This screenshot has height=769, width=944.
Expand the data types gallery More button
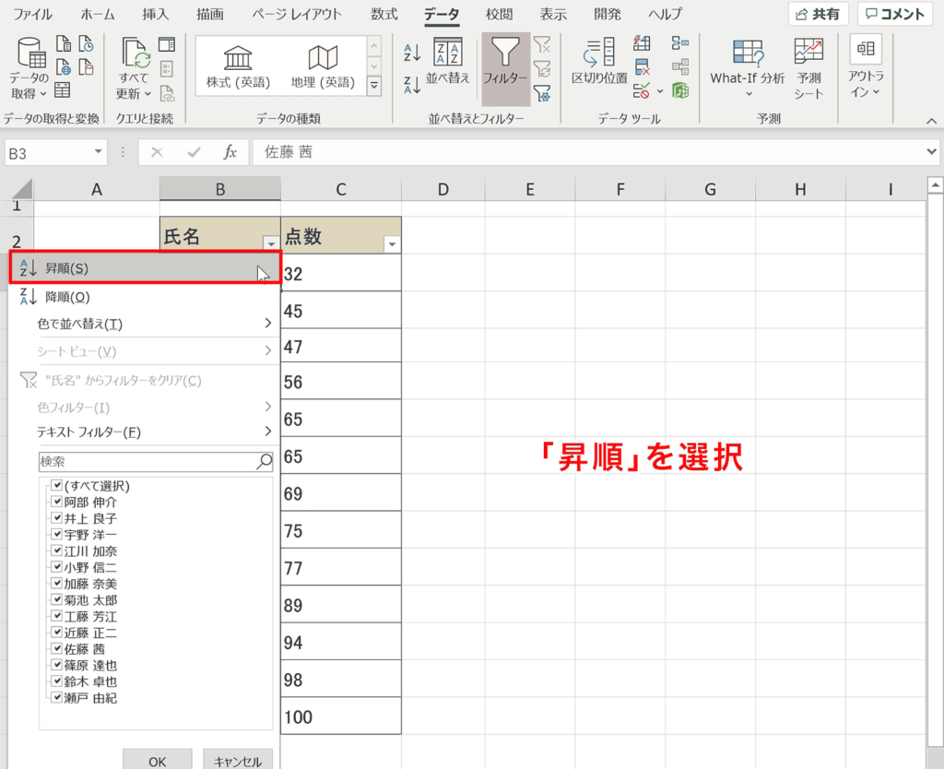coord(374,86)
